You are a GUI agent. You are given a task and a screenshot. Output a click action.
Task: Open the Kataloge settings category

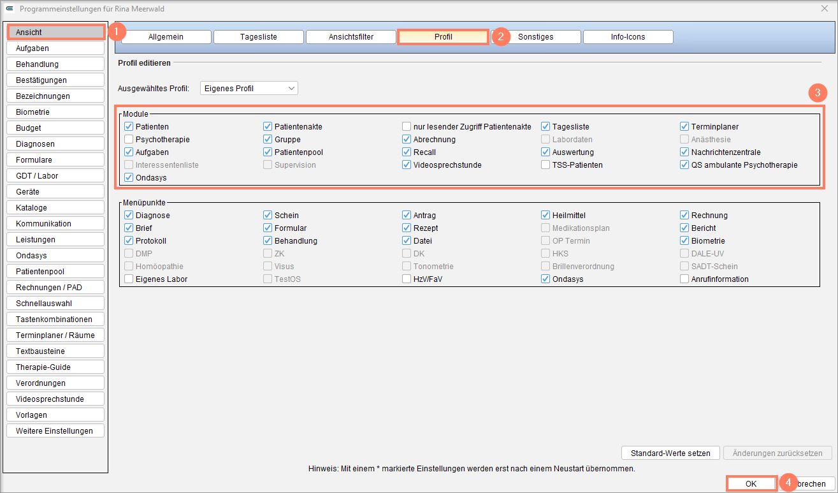click(x=55, y=208)
